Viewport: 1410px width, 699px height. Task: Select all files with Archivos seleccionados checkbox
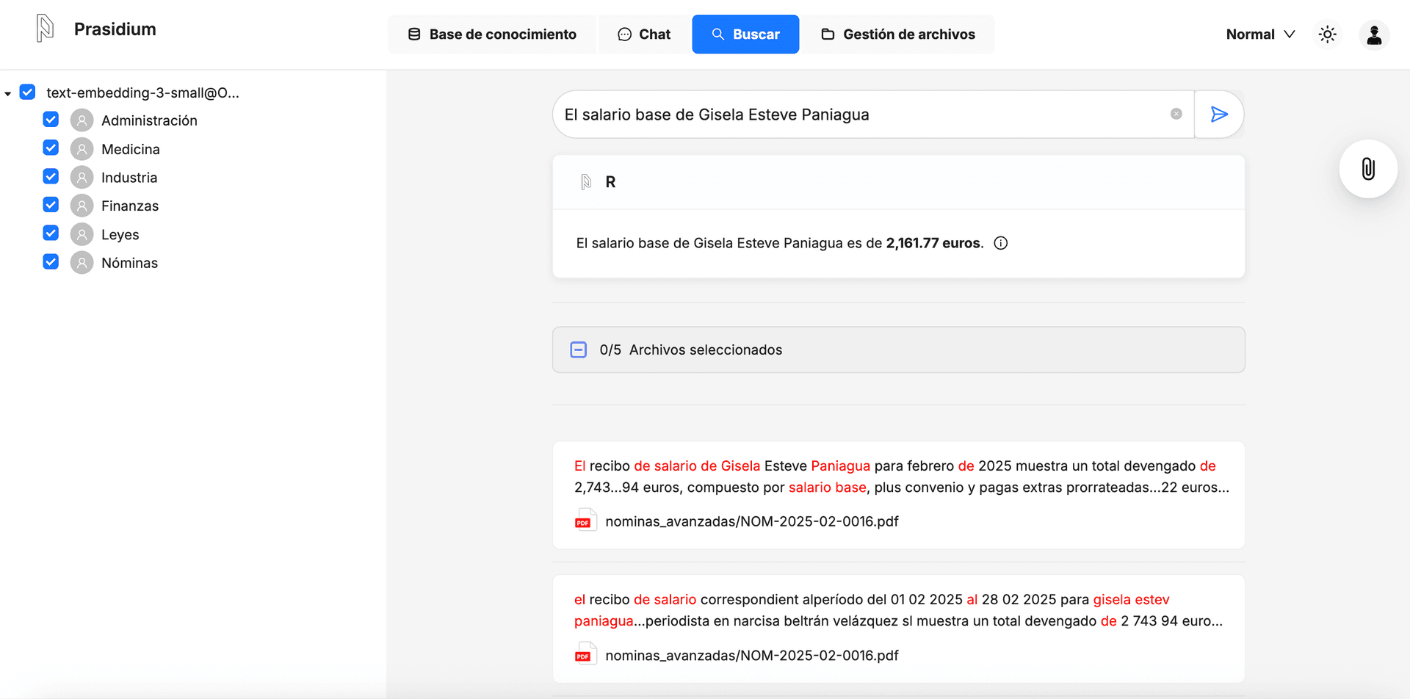click(x=579, y=349)
